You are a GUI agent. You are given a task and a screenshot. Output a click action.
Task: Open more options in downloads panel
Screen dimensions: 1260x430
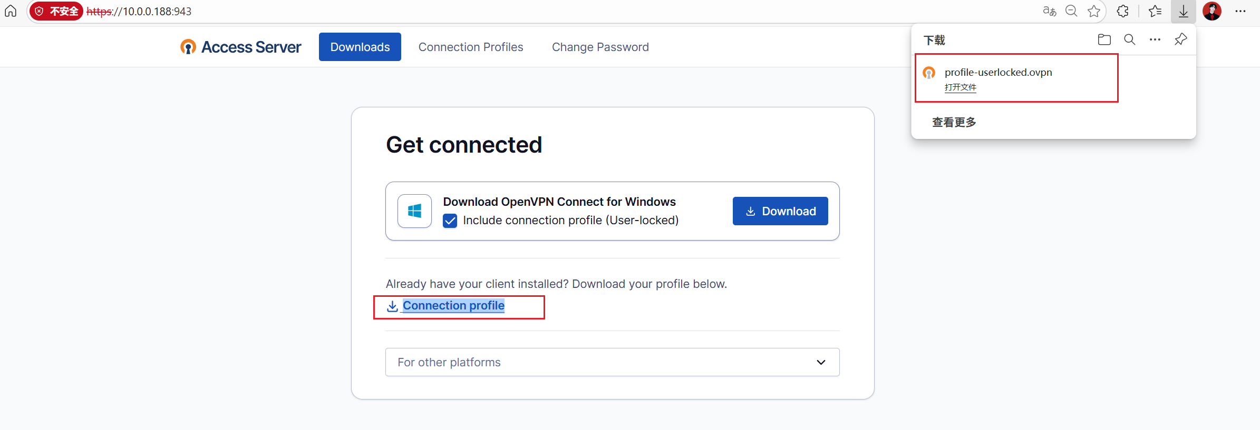coord(1155,39)
